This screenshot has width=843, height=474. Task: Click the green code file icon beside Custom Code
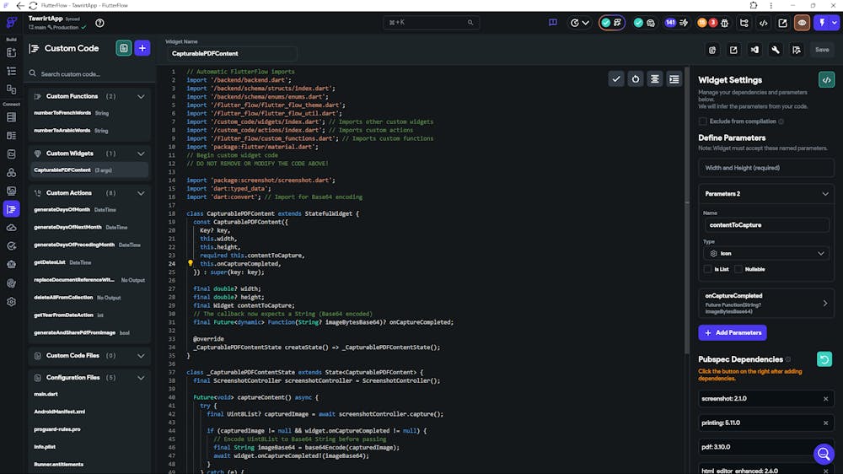coord(124,48)
